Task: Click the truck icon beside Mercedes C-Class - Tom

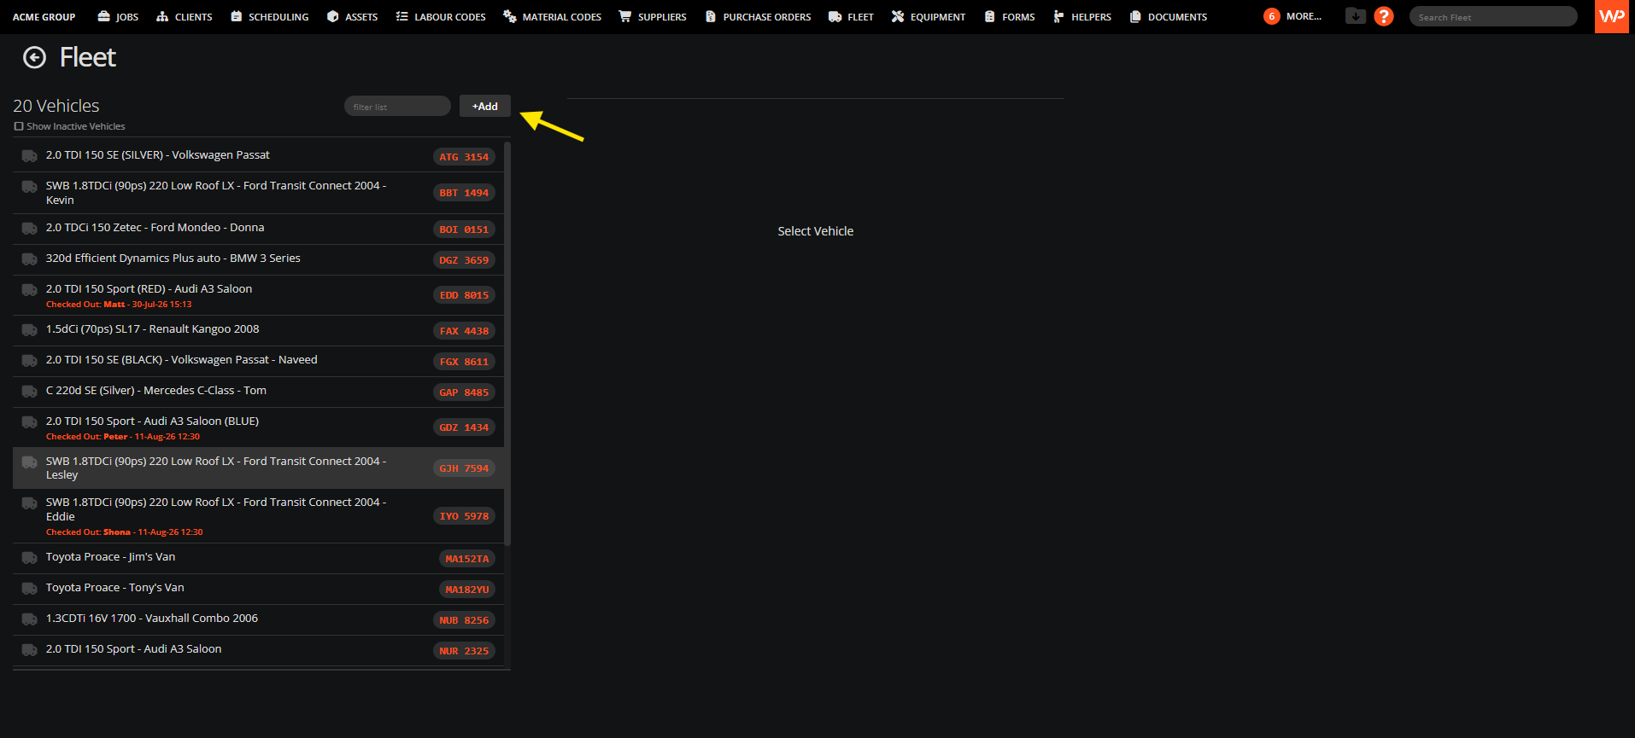Action: [29, 392]
